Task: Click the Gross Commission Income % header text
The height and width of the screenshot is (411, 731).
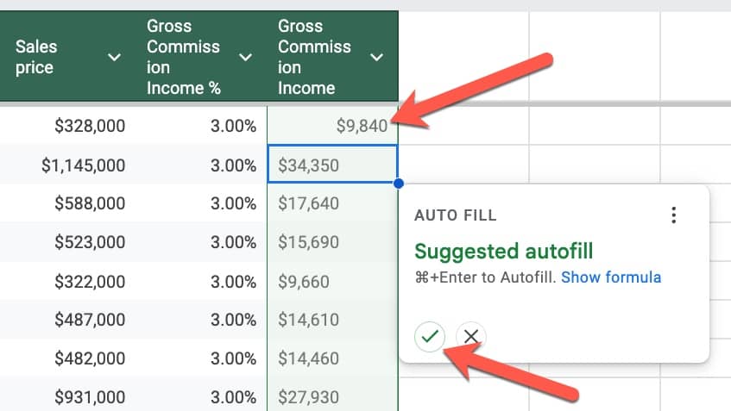Action: click(x=183, y=57)
